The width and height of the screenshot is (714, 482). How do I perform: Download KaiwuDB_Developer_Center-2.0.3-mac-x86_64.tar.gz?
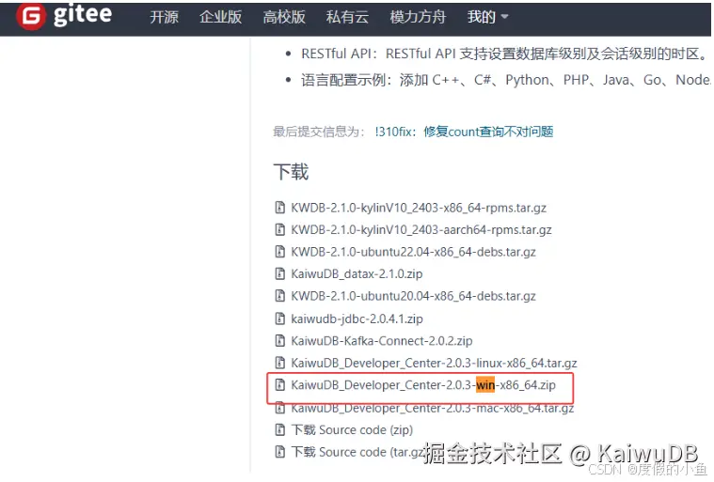click(432, 408)
